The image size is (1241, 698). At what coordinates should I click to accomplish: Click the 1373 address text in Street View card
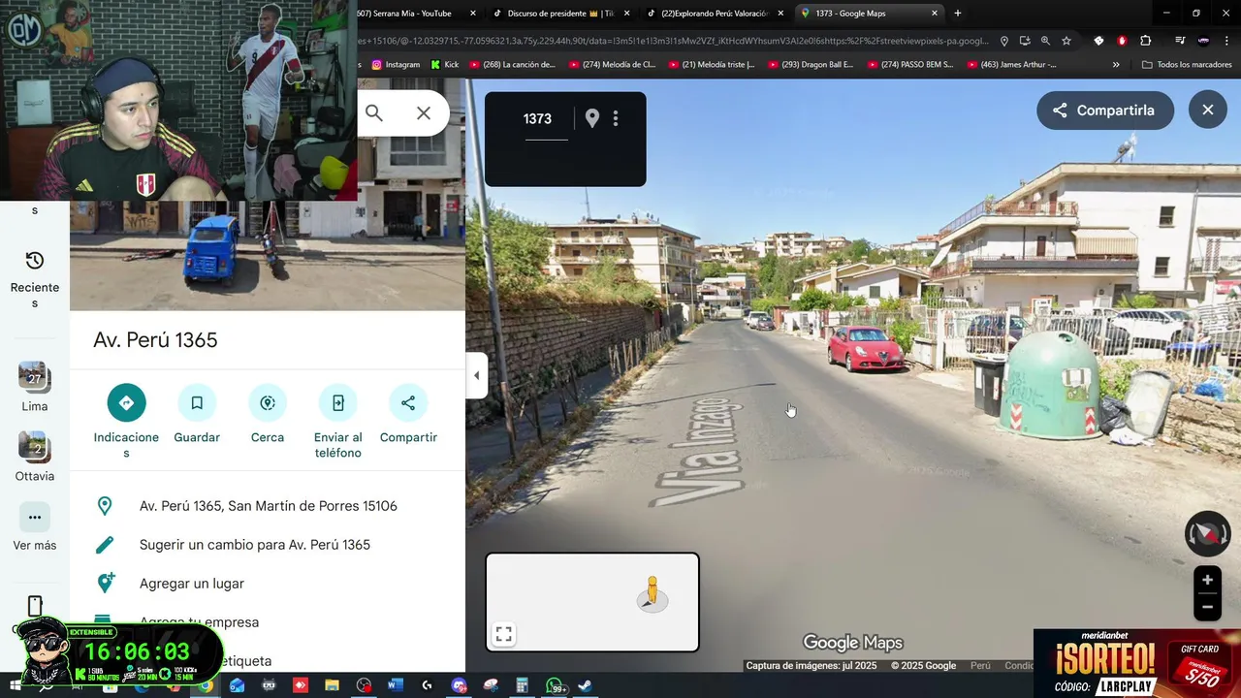537,119
